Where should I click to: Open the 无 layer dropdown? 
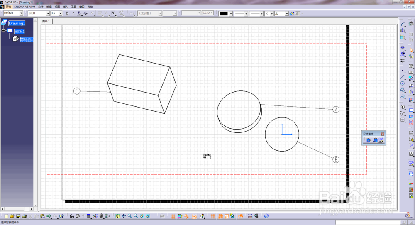287,14
